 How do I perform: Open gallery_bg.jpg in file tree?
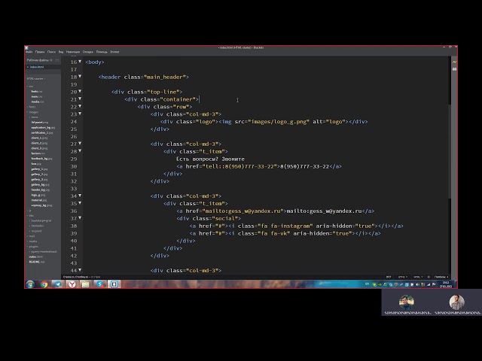coord(40,185)
